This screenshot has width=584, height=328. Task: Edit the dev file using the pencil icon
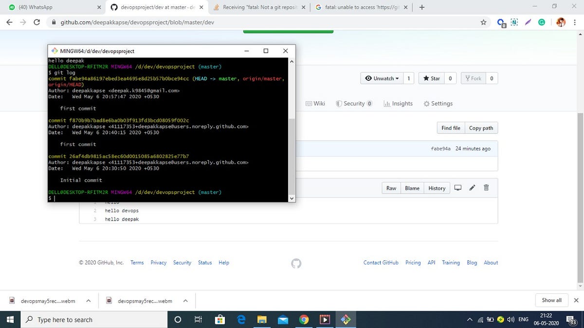coord(472,188)
